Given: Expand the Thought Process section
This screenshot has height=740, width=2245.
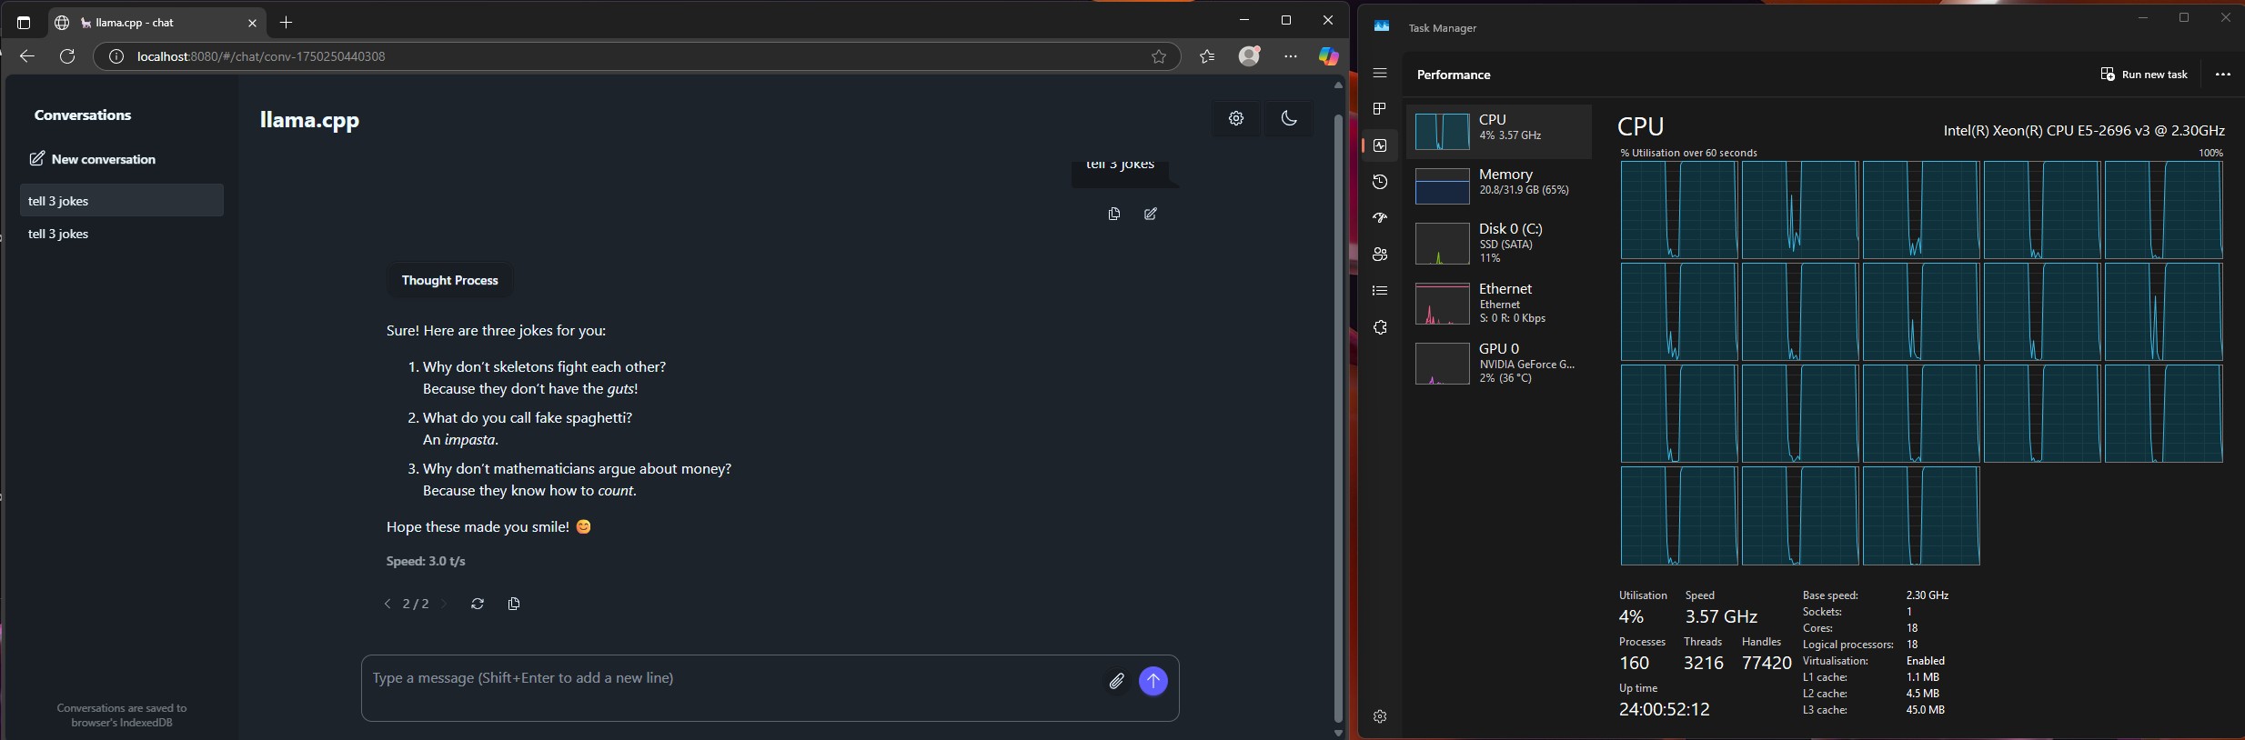Looking at the screenshot, I should [x=450, y=280].
